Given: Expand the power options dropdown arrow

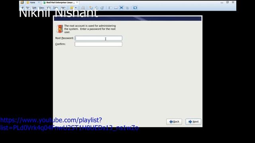Looking at the screenshot, I should click(x=76, y=8).
